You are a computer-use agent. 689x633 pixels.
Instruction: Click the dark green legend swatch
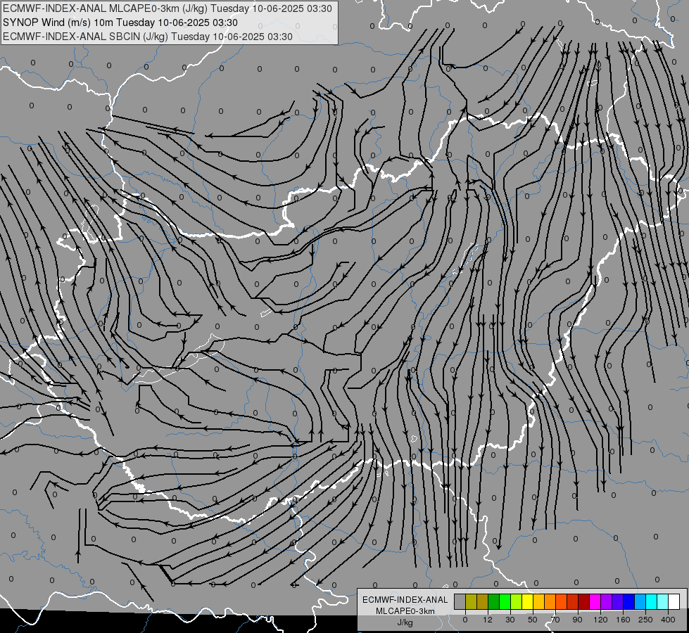coord(493,601)
